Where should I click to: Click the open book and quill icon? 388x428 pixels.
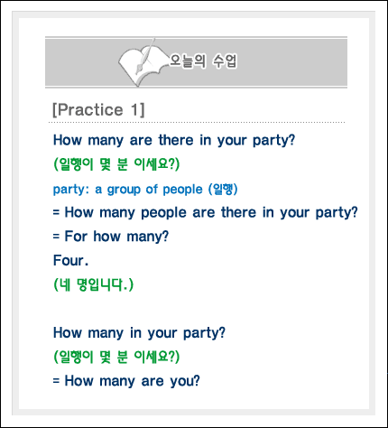(x=143, y=62)
